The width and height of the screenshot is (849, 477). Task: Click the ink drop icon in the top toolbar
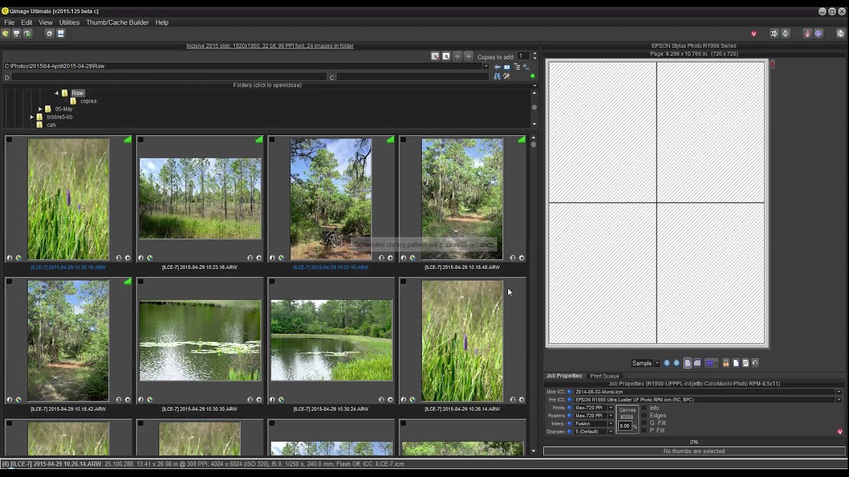coord(807,34)
